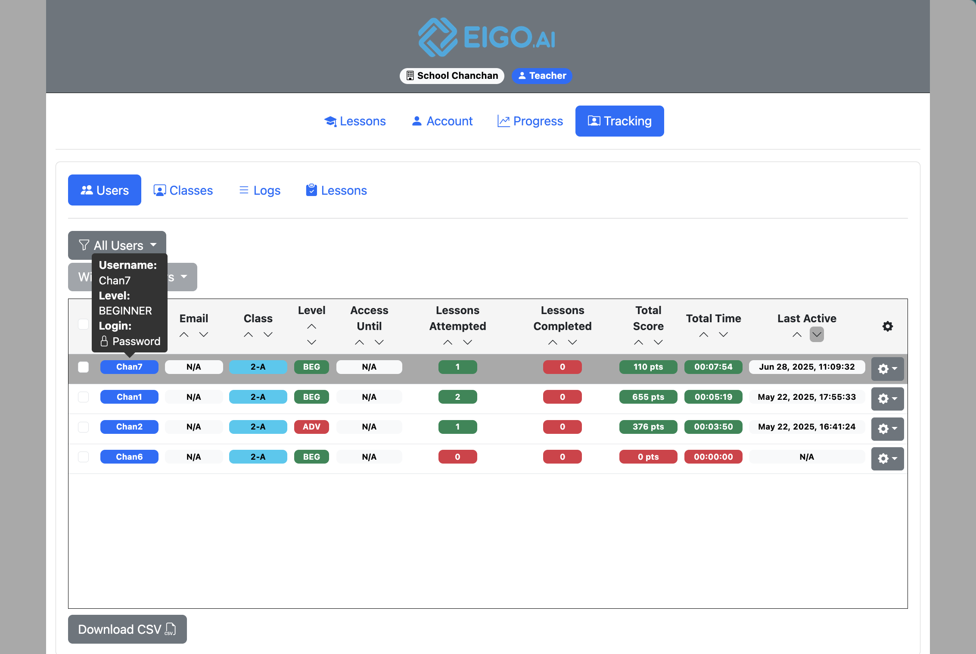The height and width of the screenshot is (654, 976).
Task: Sort Lessons Attempted ascending arrow
Action: click(448, 342)
